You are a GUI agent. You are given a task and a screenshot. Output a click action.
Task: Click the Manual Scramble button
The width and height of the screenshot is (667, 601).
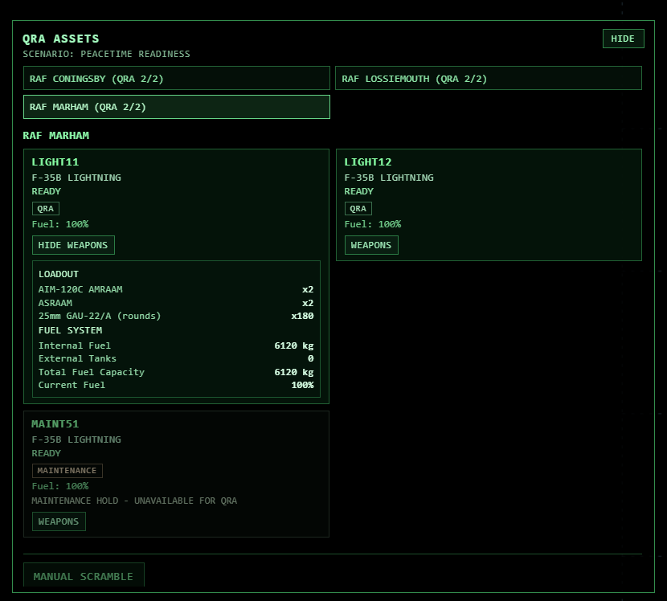84,576
